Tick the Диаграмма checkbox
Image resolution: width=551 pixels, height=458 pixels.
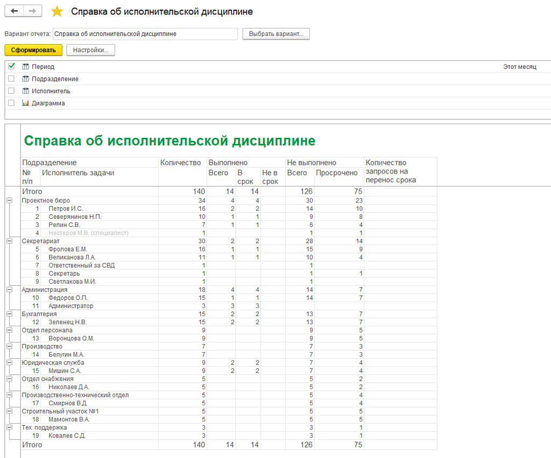[x=11, y=103]
